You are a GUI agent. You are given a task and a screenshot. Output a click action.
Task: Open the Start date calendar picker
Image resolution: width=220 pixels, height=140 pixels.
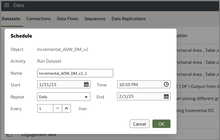tap(86, 85)
